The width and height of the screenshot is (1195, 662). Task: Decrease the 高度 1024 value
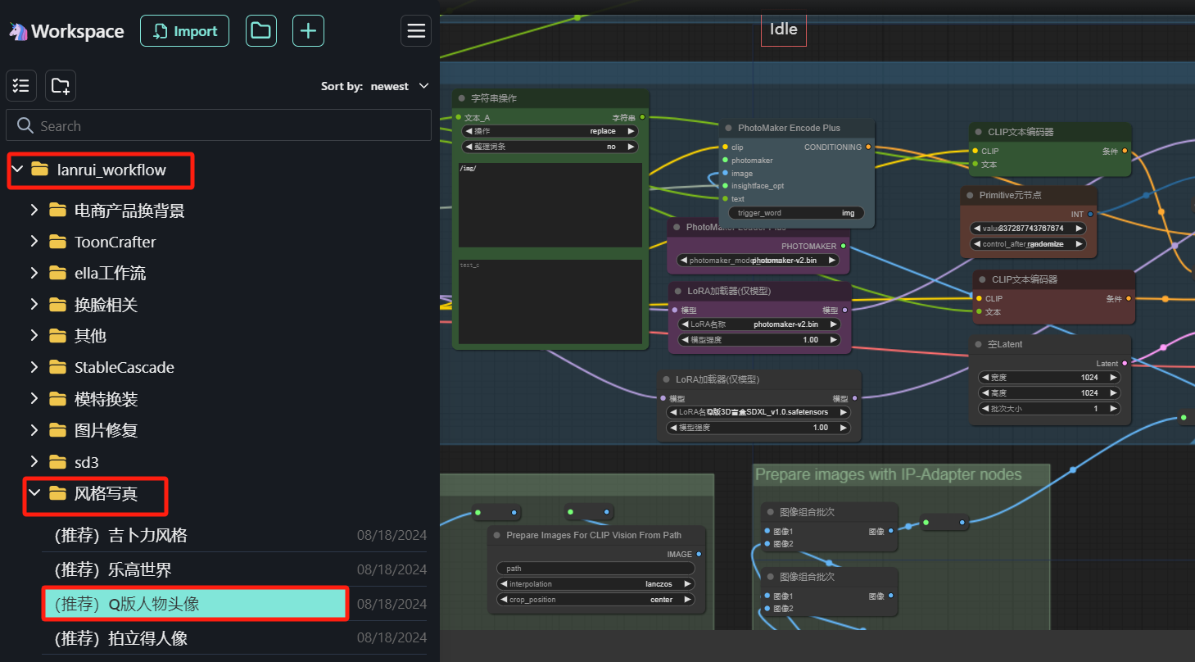(x=985, y=393)
